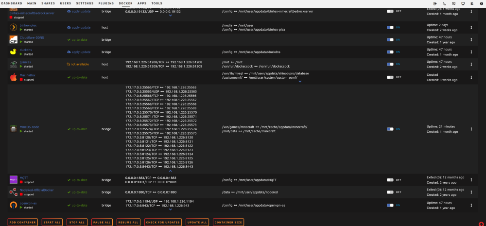Grab the reorder handle for binhex-plex row
Viewport: 486px width, 226px height.
(471, 27)
